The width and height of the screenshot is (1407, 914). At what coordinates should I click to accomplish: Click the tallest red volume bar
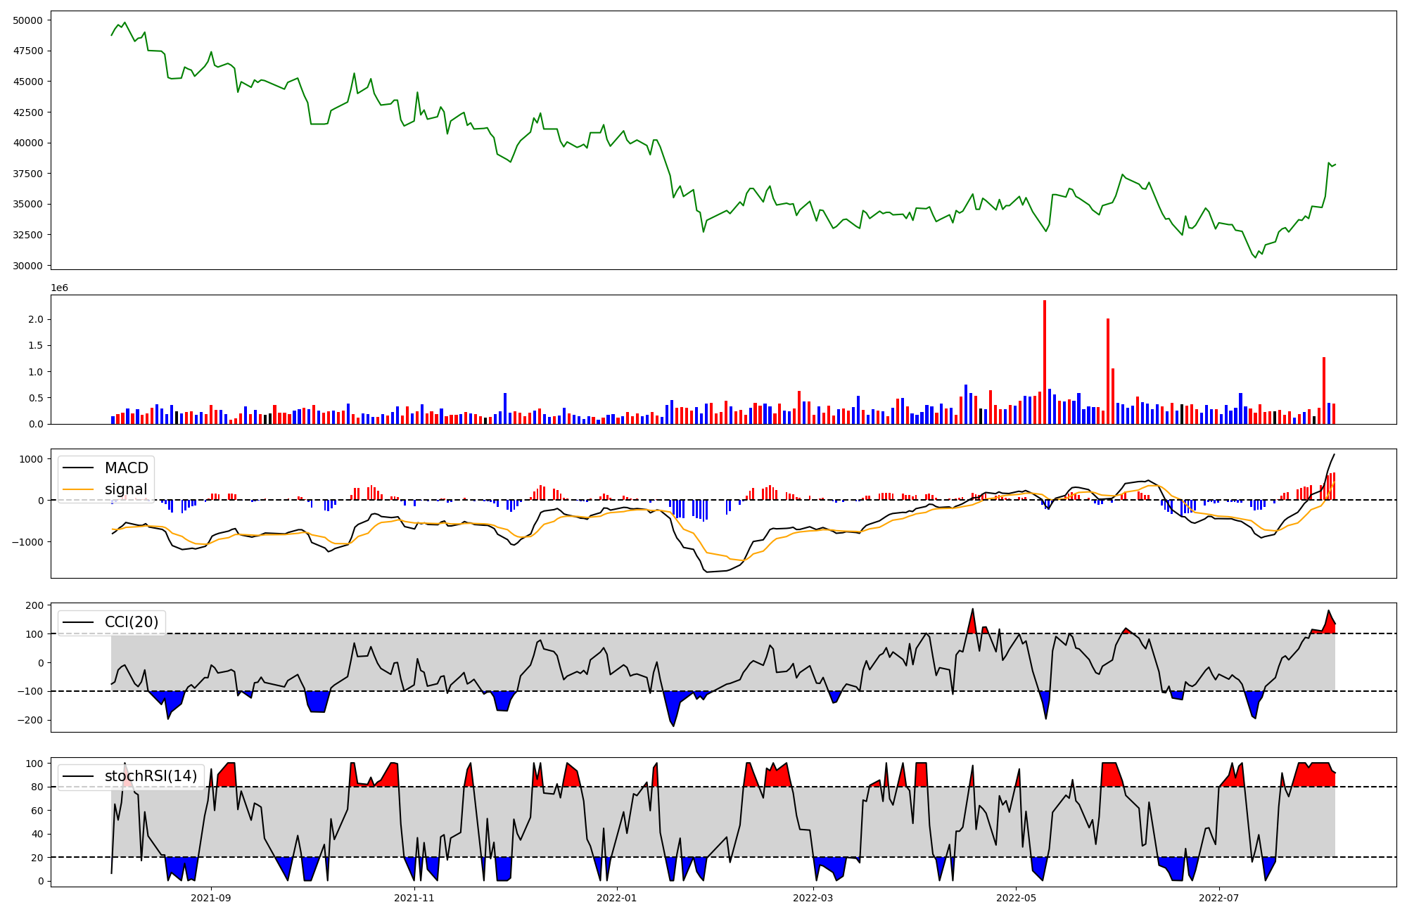click(x=1045, y=362)
